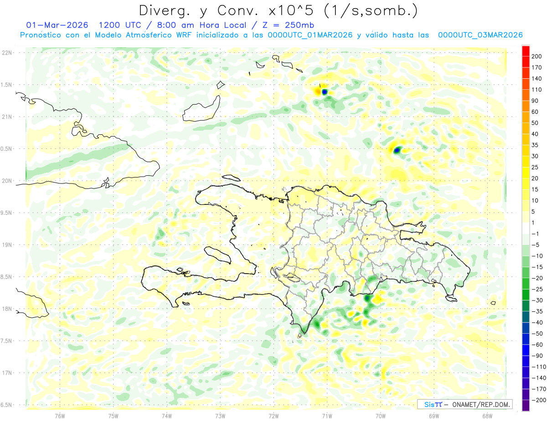Click the '-140' legend value
The height and width of the screenshot is (422, 547).
click(x=539, y=378)
